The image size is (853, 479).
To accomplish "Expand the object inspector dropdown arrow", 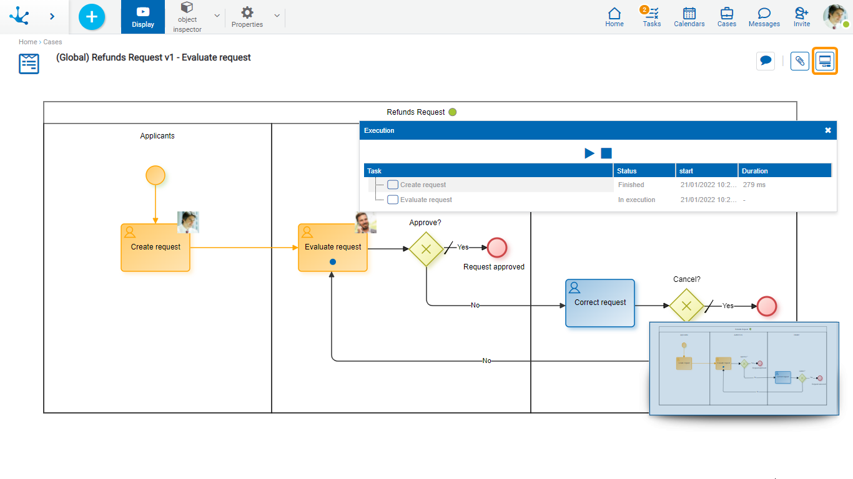I will pyautogui.click(x=217, y=16).
